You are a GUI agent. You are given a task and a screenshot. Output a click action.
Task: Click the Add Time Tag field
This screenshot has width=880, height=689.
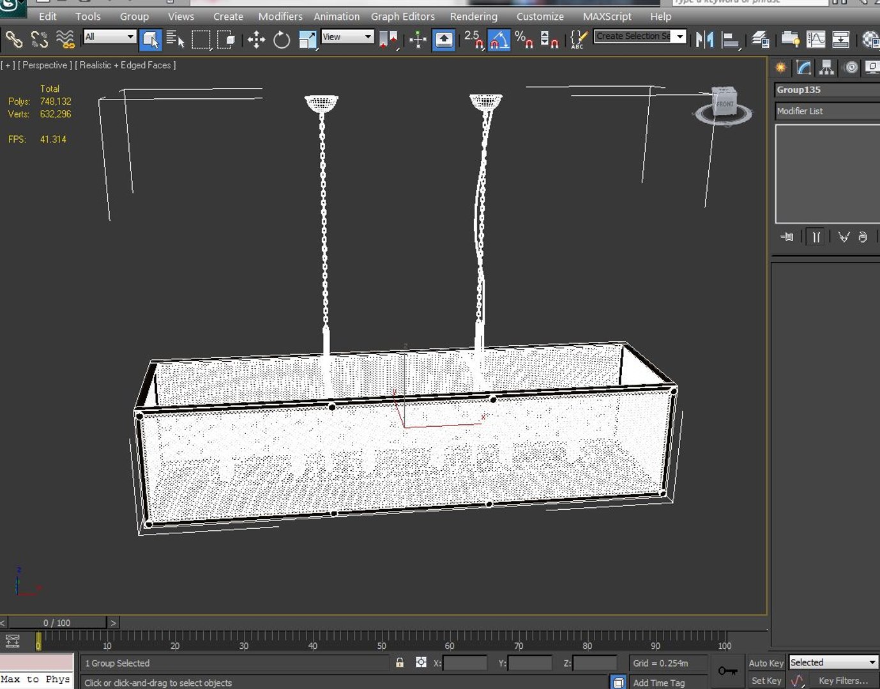coord(668,682)
